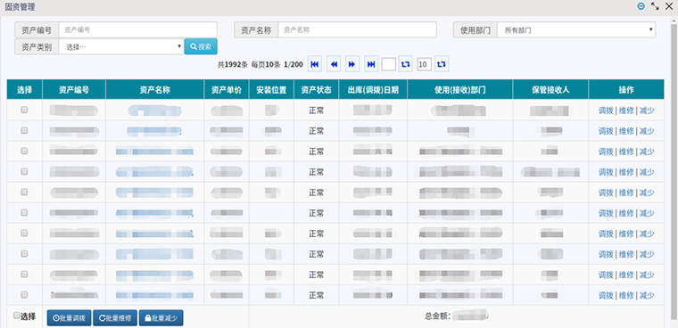Open the 使用部门 dropdown
Image resolution: width=678 pixels, height=328 pixels.
coord(576,30)
